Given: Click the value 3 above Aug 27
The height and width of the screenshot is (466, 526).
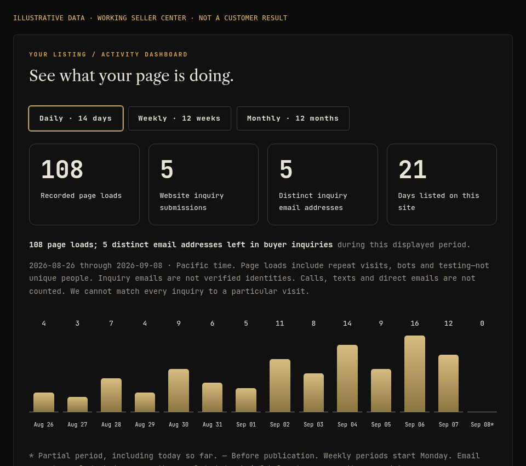Looking at the screenshot, I should pos(77,323).
